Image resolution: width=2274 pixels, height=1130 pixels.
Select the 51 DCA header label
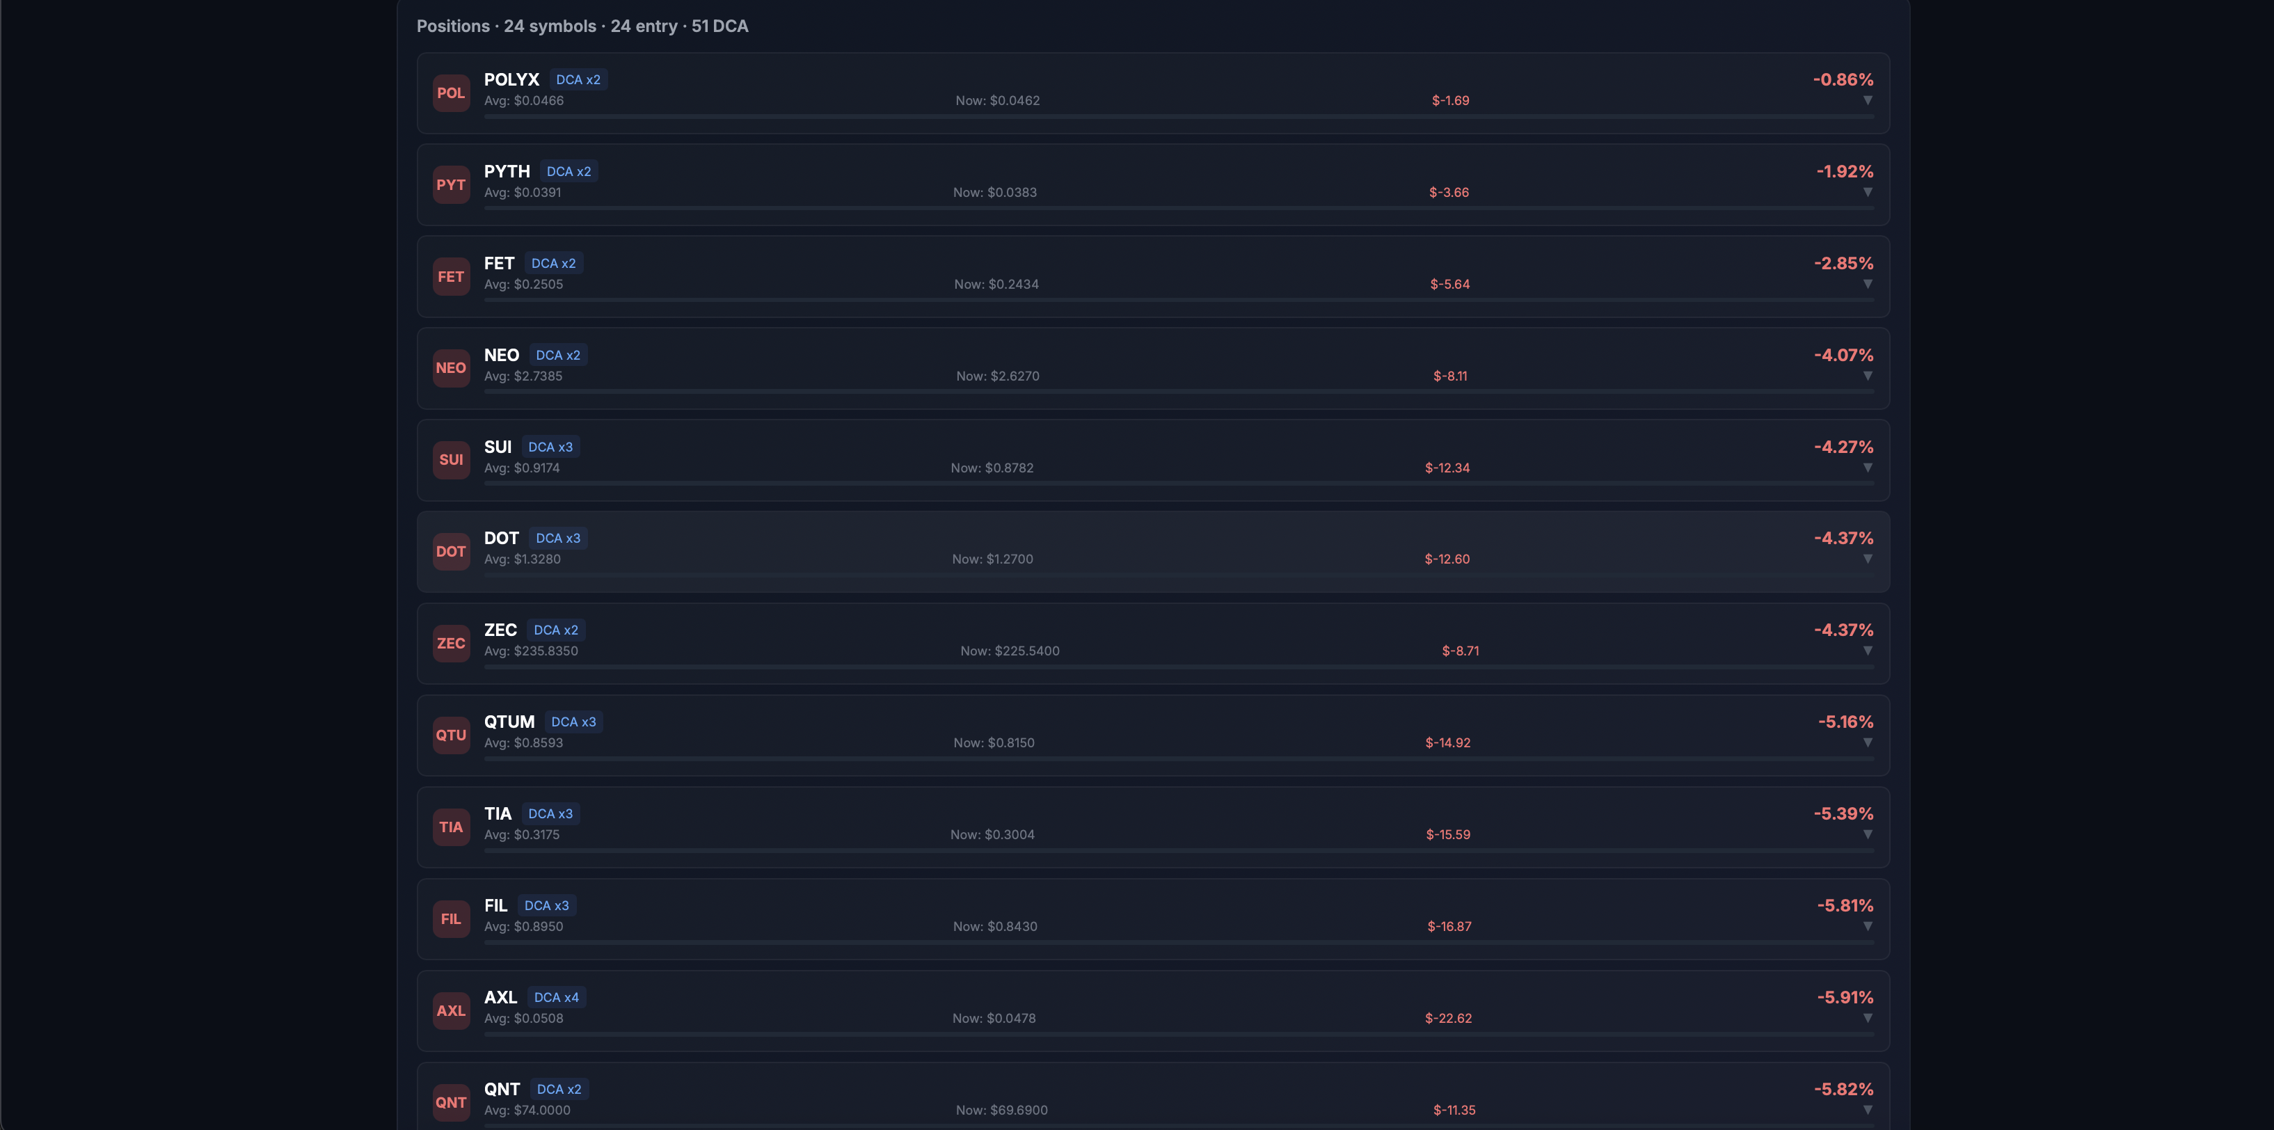click(719, 26)
